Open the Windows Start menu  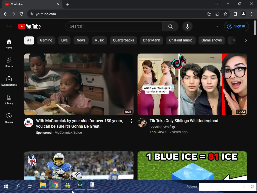6,186
